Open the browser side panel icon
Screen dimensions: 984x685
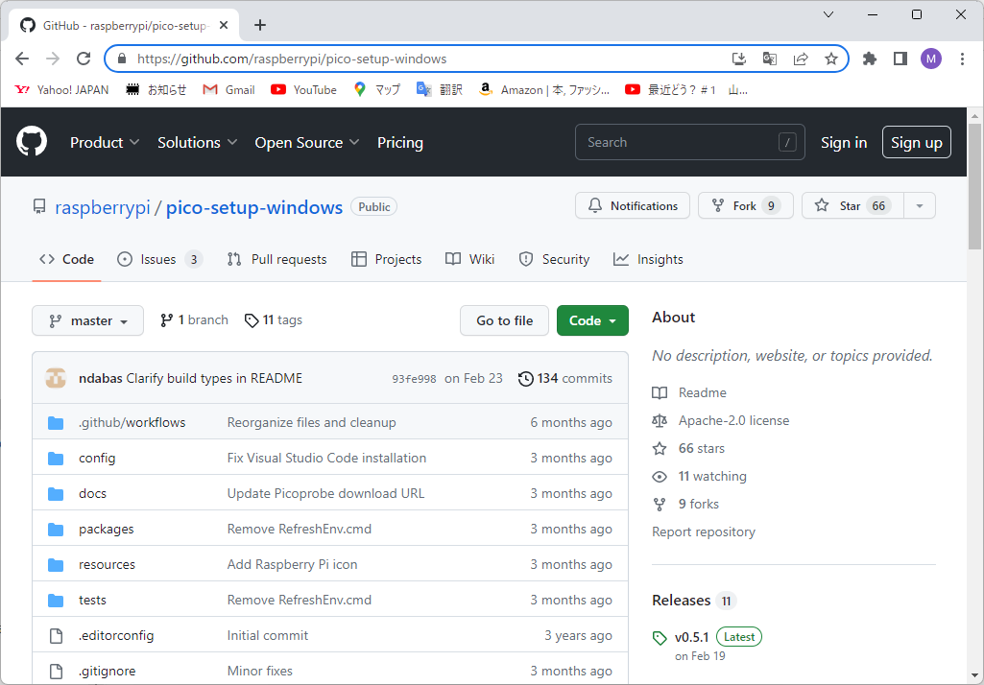[900, 59]
